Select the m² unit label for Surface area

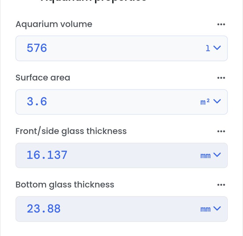pos(205,102)
